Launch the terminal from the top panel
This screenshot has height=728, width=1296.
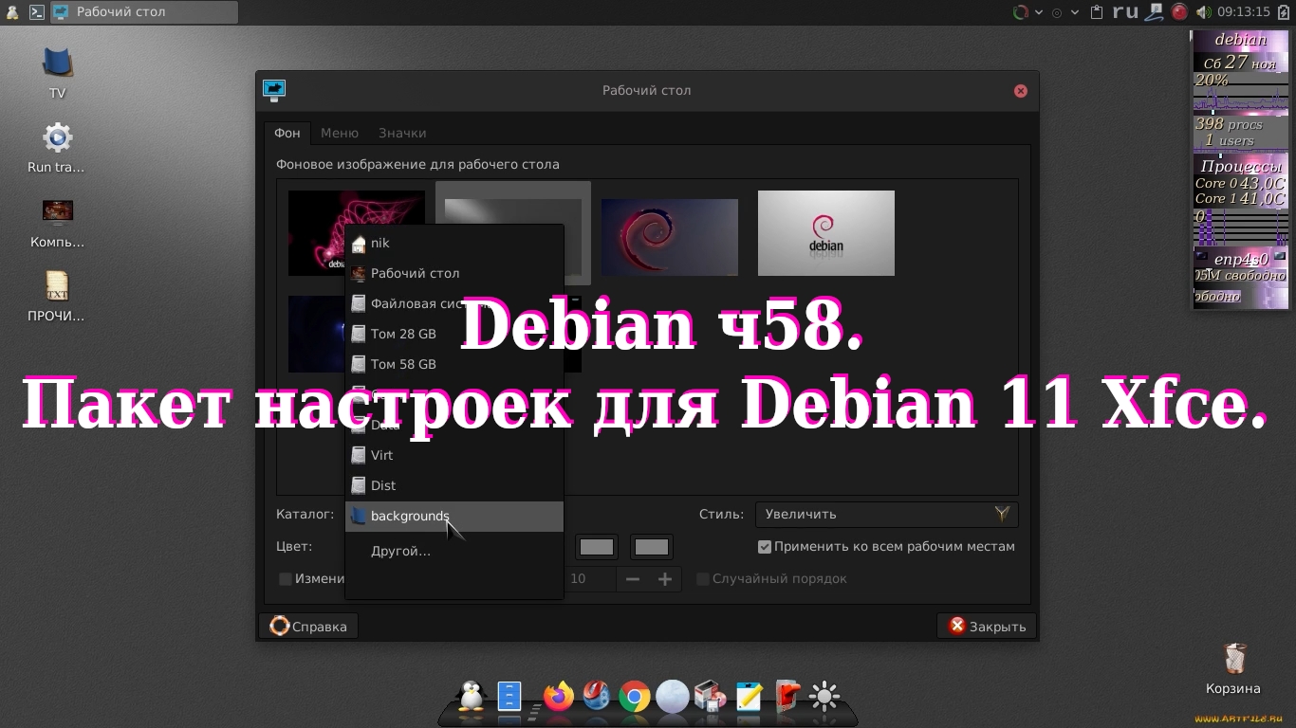point(36,12)
